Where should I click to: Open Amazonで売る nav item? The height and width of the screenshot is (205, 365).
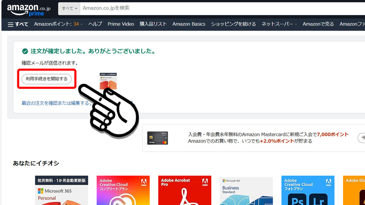click(x=318, y=24)
